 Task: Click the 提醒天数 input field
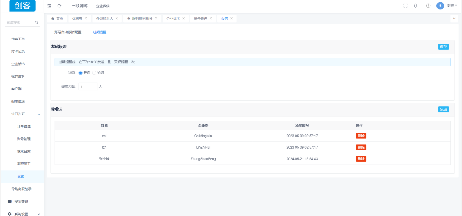pos(88,87)
